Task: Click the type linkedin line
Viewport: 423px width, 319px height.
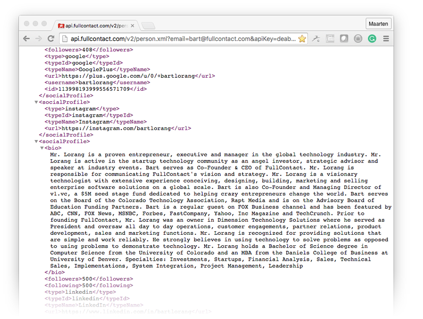Action: (80, 292)
